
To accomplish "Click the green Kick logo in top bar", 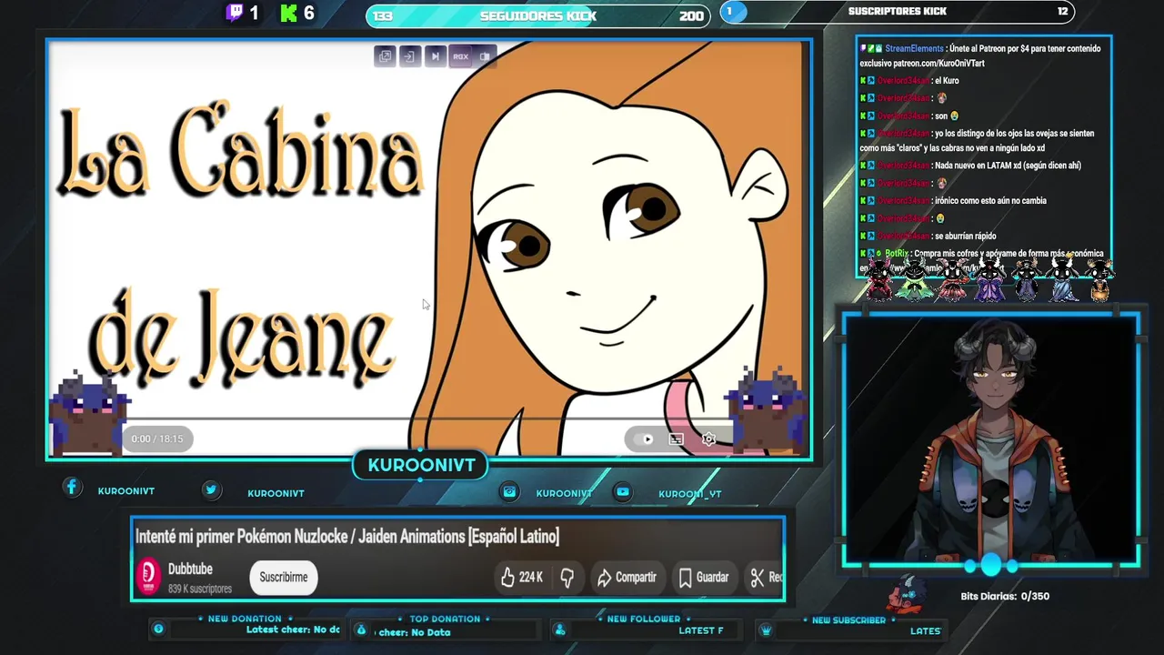I will click(289, 13).
